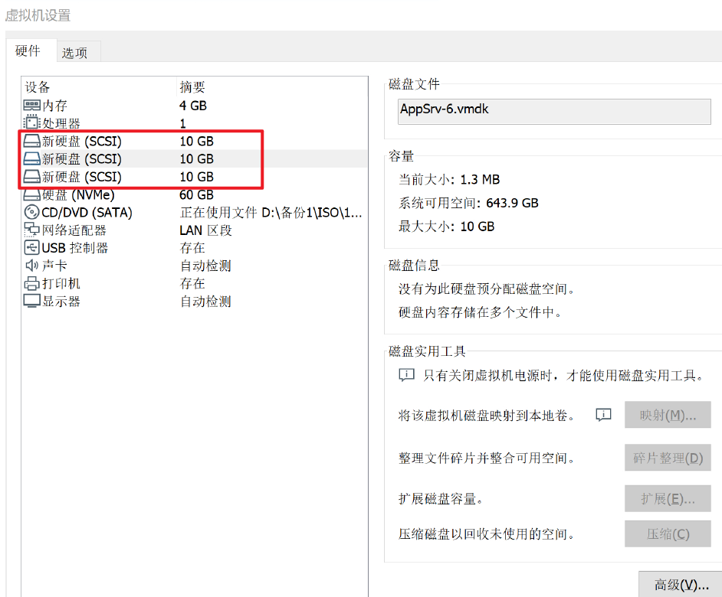Select the CD/DVD (SATA) row

point(195,213)
